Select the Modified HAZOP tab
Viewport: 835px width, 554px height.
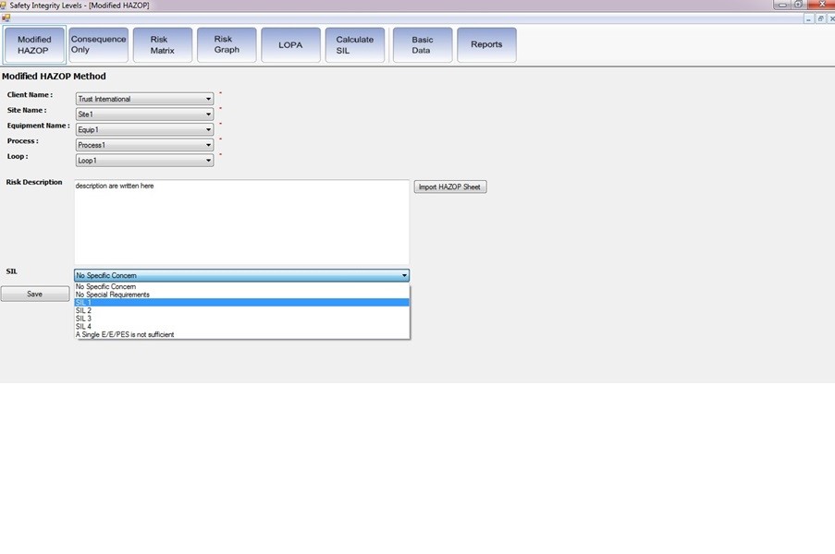coord(34,43)
